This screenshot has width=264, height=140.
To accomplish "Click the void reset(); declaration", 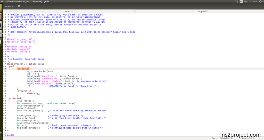I will (25, 101).
